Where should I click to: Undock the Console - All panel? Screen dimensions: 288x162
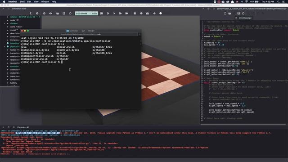click(x=9, y=127)
